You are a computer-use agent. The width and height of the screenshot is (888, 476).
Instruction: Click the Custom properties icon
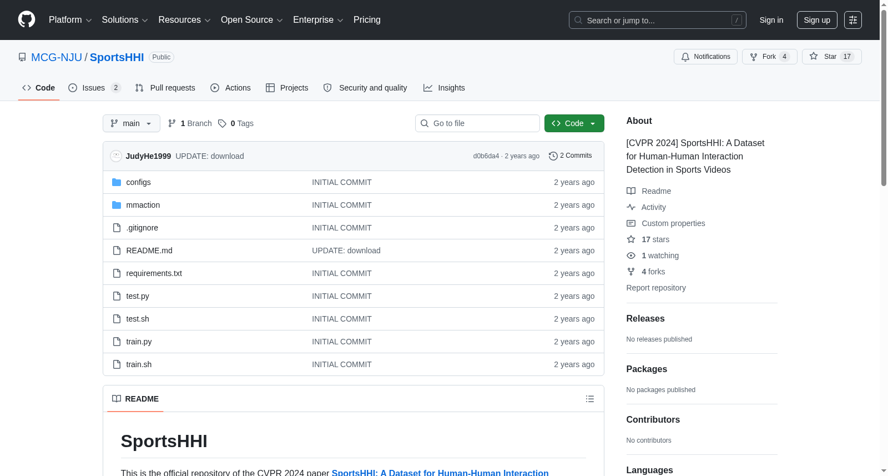[x=631, y=223]
